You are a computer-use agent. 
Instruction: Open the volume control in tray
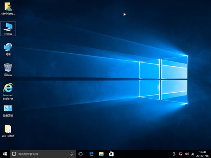coord(186,154)
